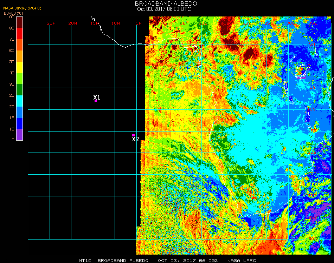Click the 'BBALB (%)' colorbar heading
This screenshot has height=263, width=334.
tap(13, 13)
